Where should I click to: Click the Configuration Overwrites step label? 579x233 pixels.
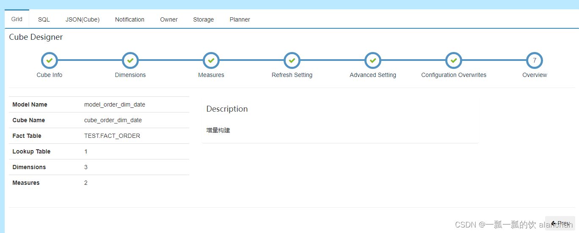click(454, 75)
